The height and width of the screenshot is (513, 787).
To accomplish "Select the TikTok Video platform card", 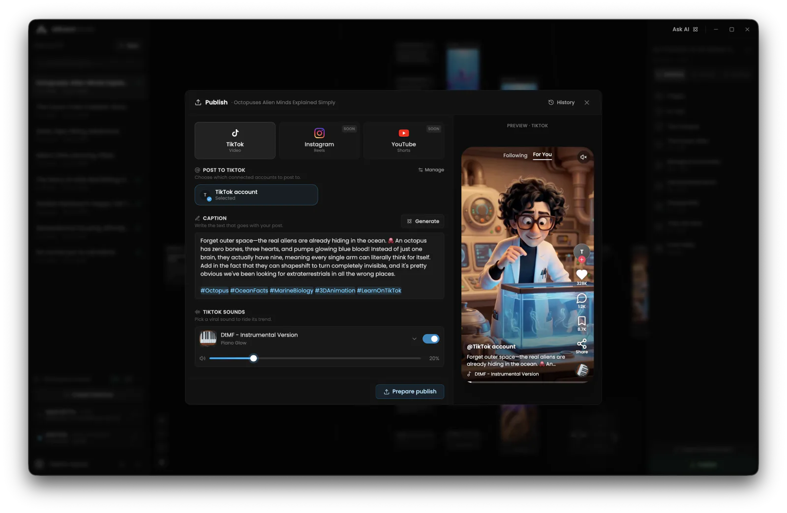I will 235,141.
